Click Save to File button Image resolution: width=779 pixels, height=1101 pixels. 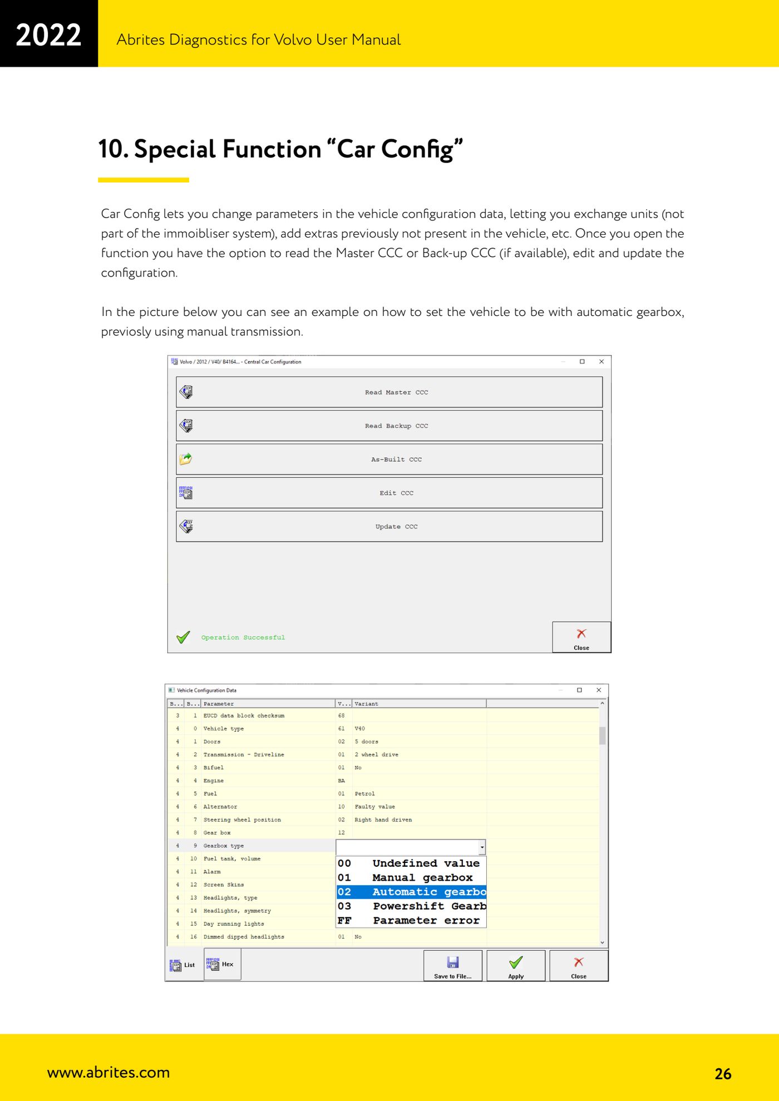click(x=453, y=966)
